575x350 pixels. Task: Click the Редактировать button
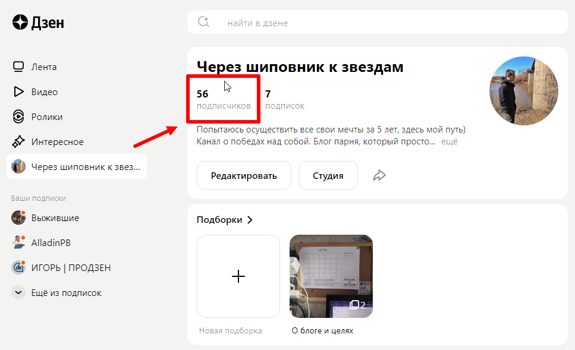point(244,175)
